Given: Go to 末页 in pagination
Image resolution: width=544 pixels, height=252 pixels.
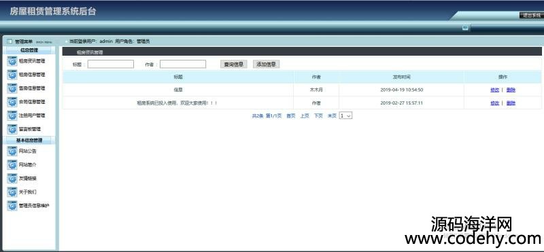Looking at the screenshot, I should click(332, 115).
